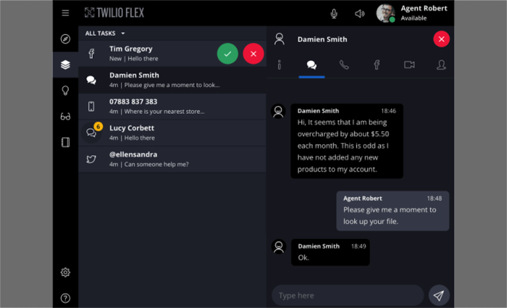Select the Tim Gregory task row
Image resolution: width=507 pixels, height=308 pixels.
point(172,54)
